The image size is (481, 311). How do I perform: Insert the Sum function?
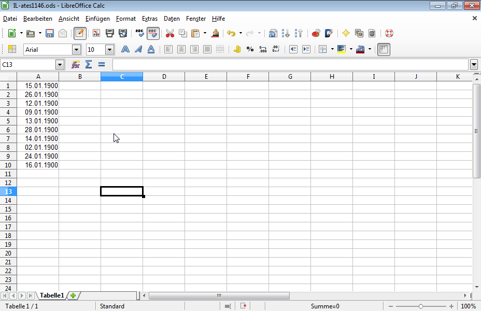coord(88,64)
